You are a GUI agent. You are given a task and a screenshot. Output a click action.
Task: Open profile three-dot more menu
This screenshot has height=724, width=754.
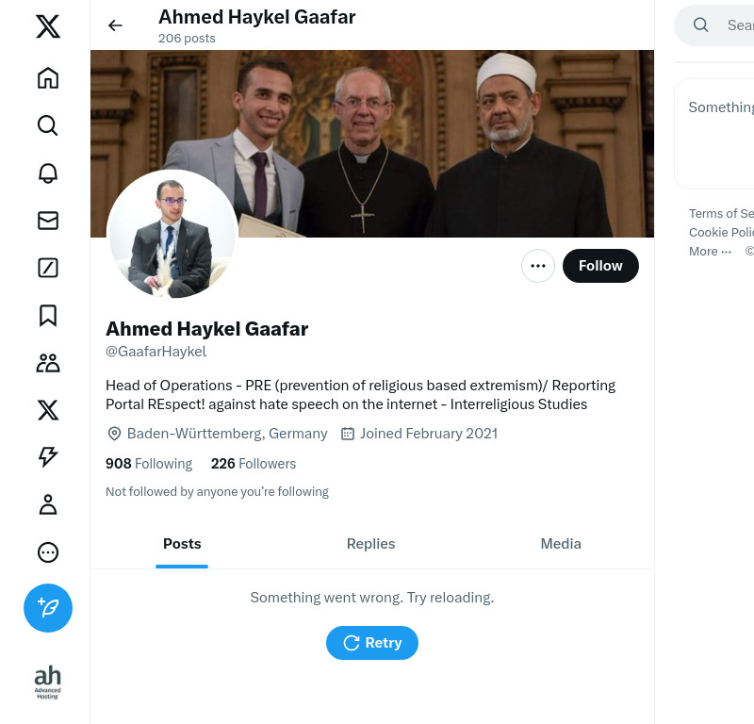point(538,266)
